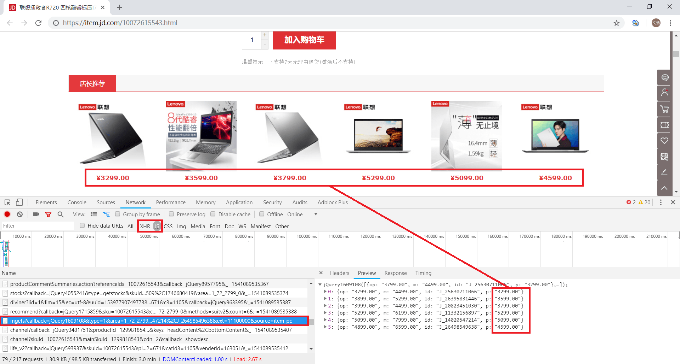Screen dimensions: 680x364
Task: Bookmark this page with the star icon
Action: 617,23
